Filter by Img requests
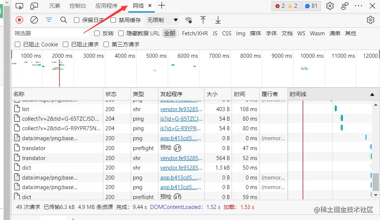Image resolution: width=380 pixels, height=220 pixels. pyautogui.click(x=241, y=33)
